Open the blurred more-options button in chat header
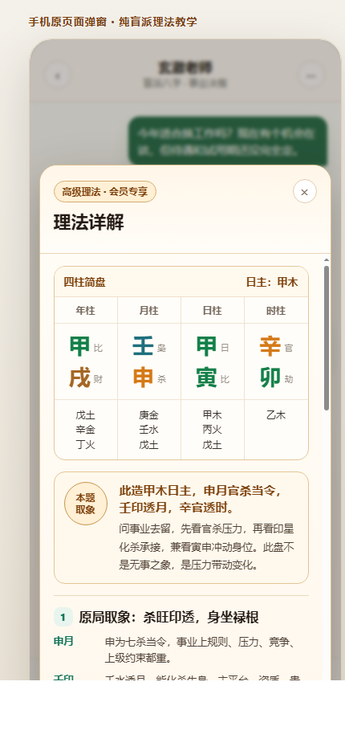The image size is (345, 755). click(310, 75)
